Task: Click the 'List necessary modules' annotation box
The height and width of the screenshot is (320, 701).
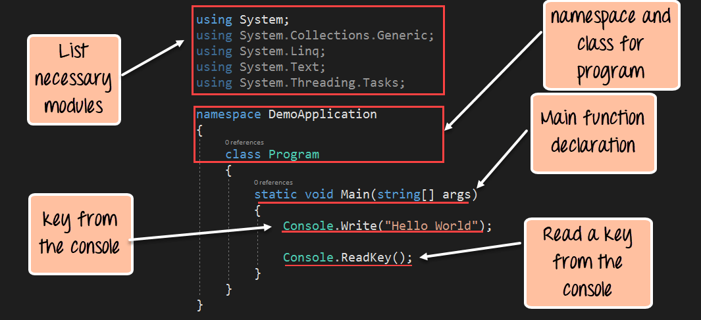Action: click(x=74, y=80)
